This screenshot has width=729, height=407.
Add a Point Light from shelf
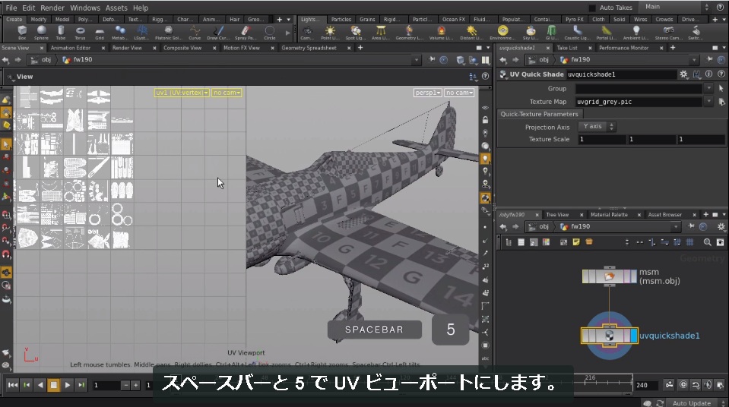pyautogui.click(x=330, y=33)
